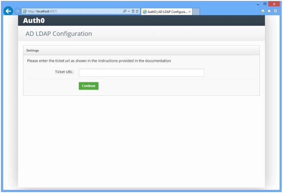Screen dimensions: 283x193
Task: Minimize the browser window
Action: [x=258, y=4]
